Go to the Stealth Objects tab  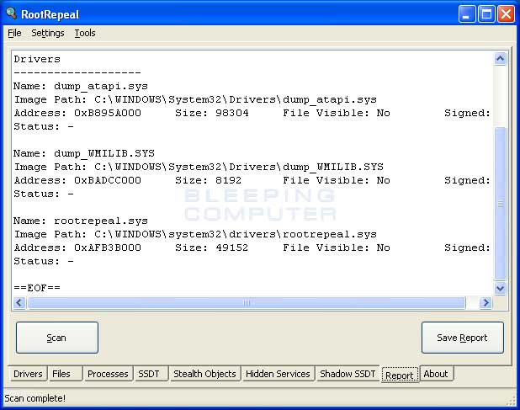click(x=205, y=374)
